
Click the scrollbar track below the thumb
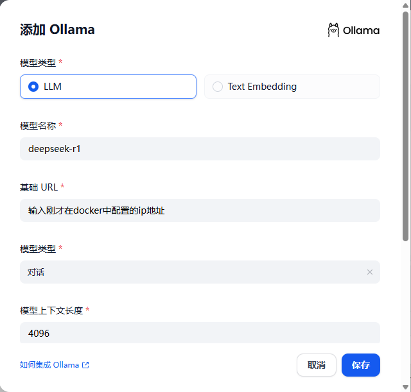pyautogui.click(x=405, y=308)
